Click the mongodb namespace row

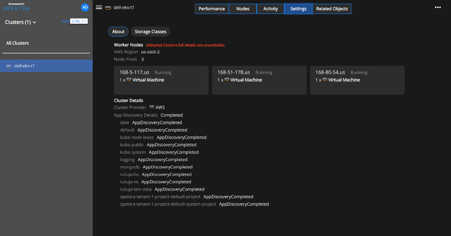pyautogui.click(x=156, y=167)
